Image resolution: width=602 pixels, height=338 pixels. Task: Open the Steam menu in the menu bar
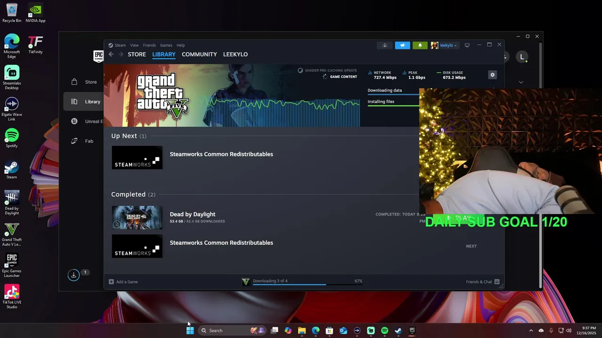click(120, 45)
